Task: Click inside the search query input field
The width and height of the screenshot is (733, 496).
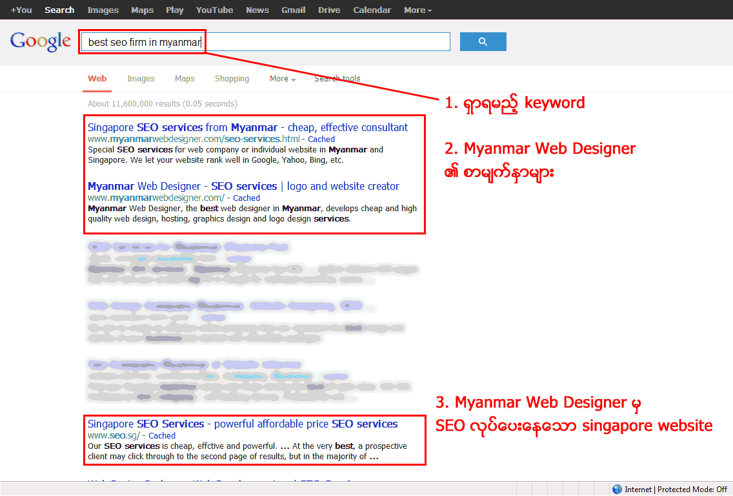Action: [266, 41]
